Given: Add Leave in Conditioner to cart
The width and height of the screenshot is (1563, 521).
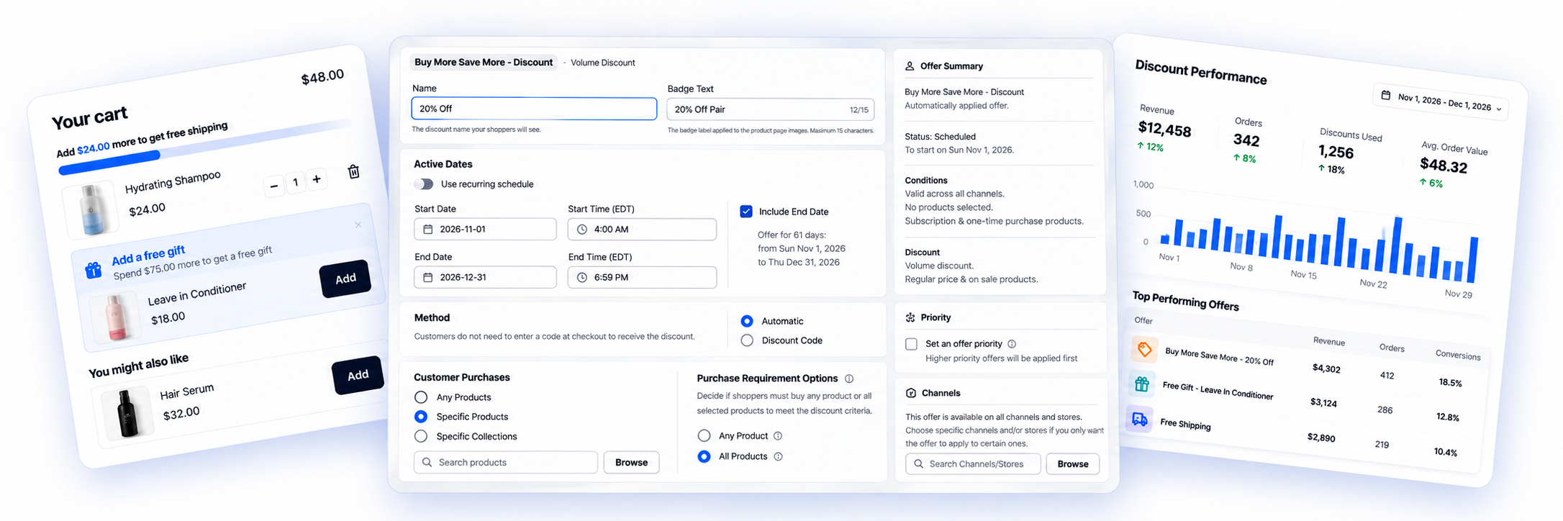Looking at the screenshot, I should 345,278.
